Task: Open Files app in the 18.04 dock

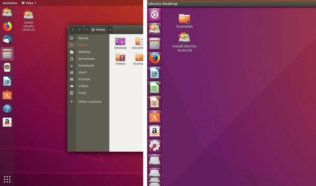Action: 7,54
